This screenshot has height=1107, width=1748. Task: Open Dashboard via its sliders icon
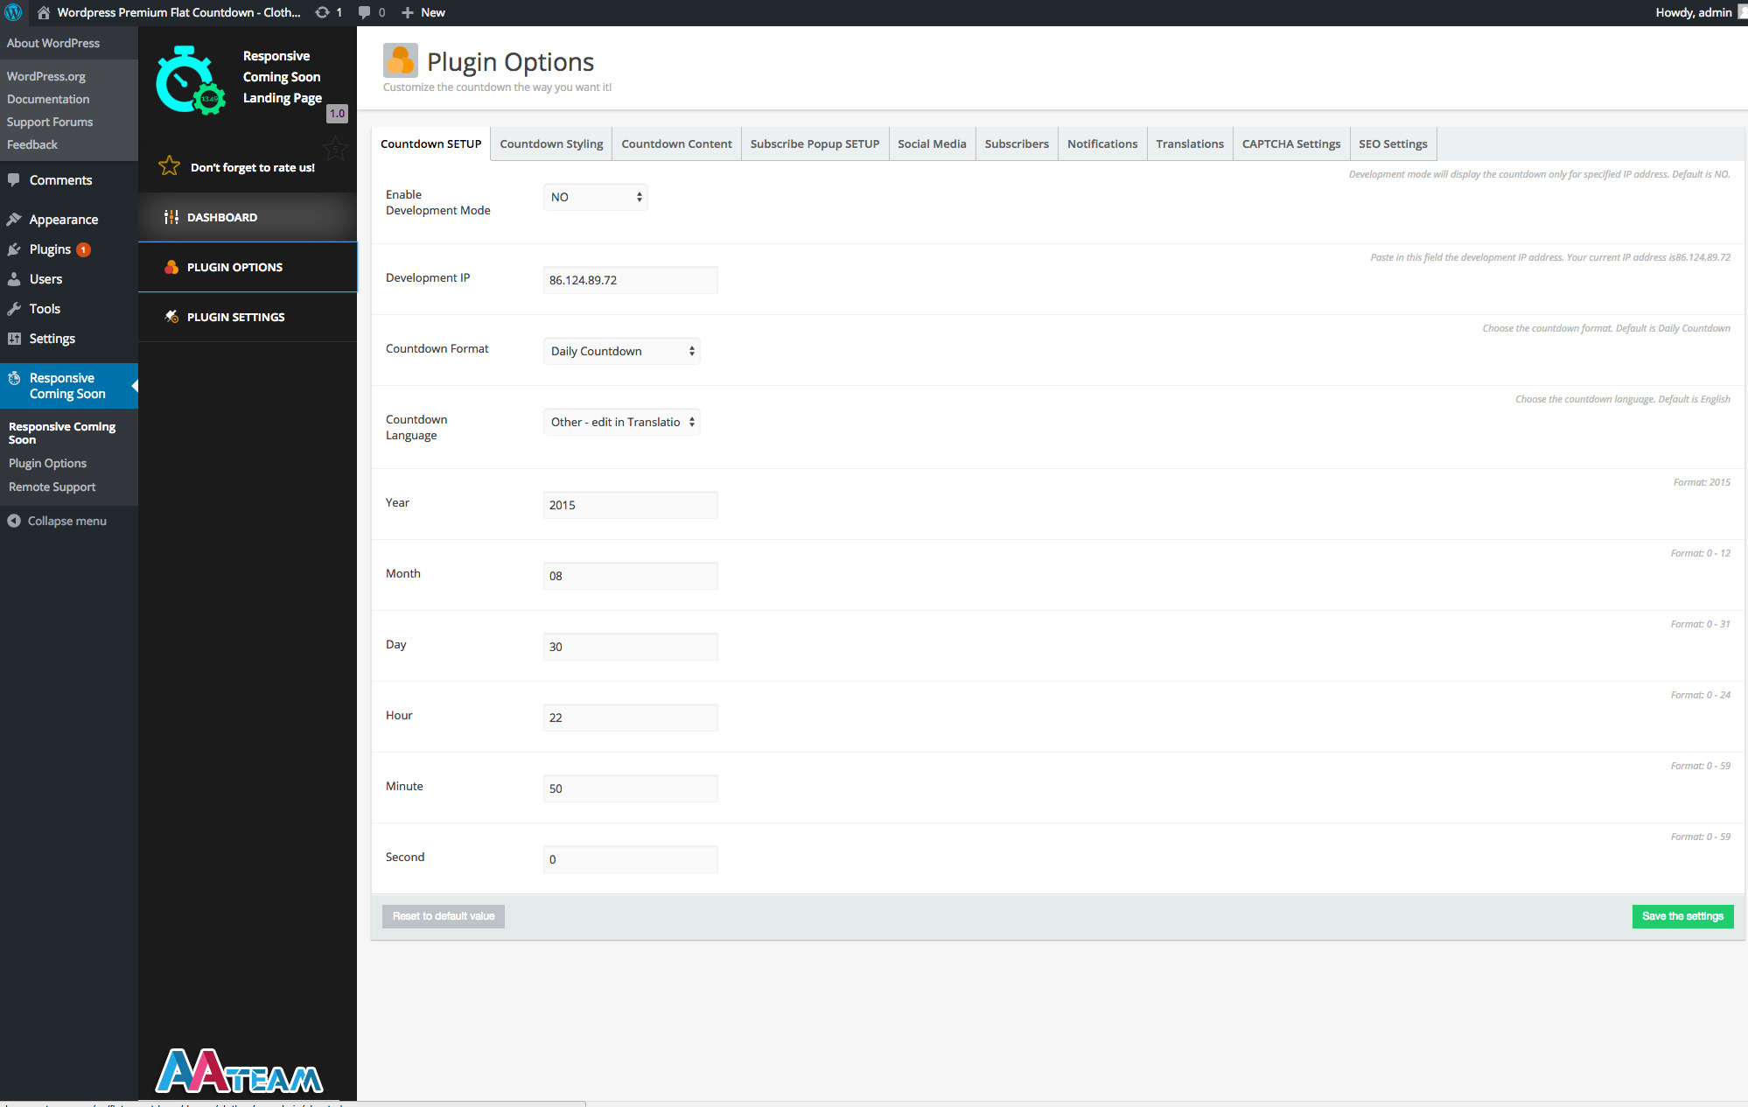click(x=171, y=217)
